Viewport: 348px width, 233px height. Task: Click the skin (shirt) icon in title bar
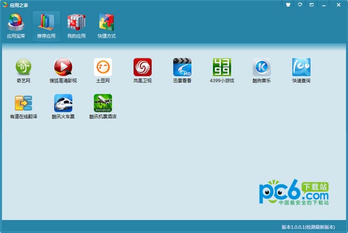tap(288, 5)
